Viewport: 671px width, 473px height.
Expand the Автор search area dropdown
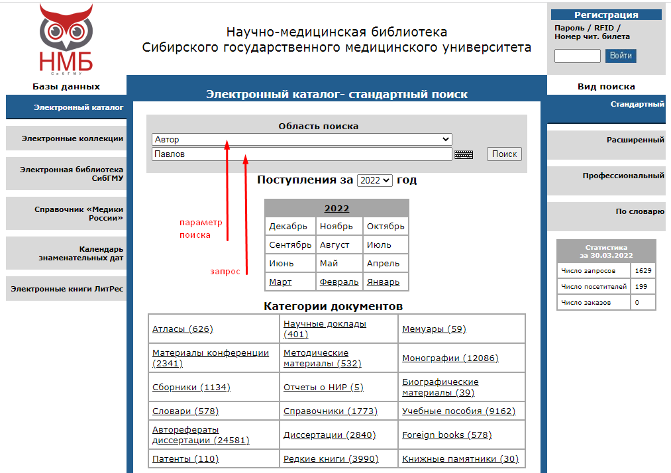301,140
